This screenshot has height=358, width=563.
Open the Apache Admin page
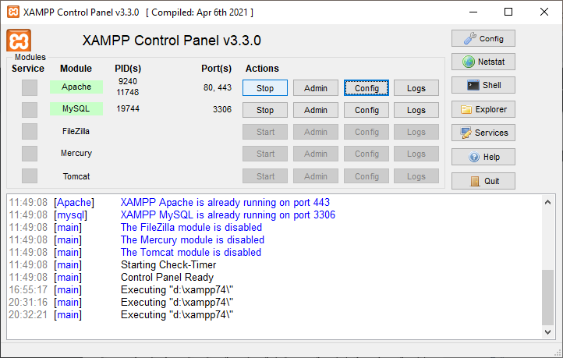pyautogui.click(x=316, y=88)
